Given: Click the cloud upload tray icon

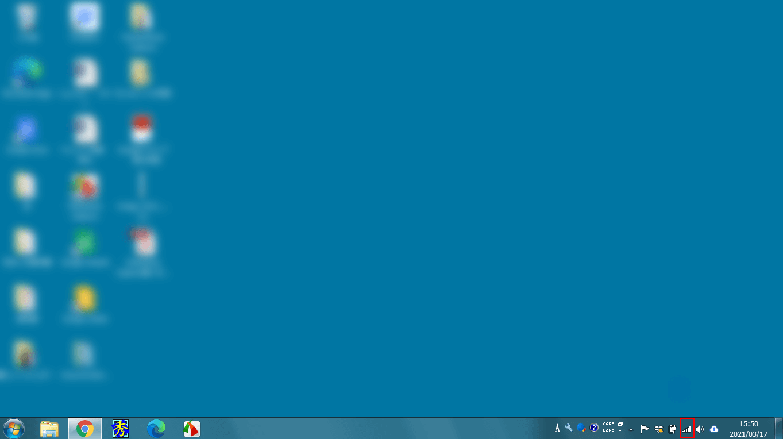Looking at the screenshot, I should pyautogui.click(x=714, y=429).
